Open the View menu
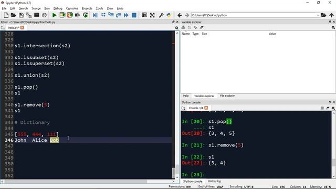The height and width of the screenshot is (189, 336). 110,8
